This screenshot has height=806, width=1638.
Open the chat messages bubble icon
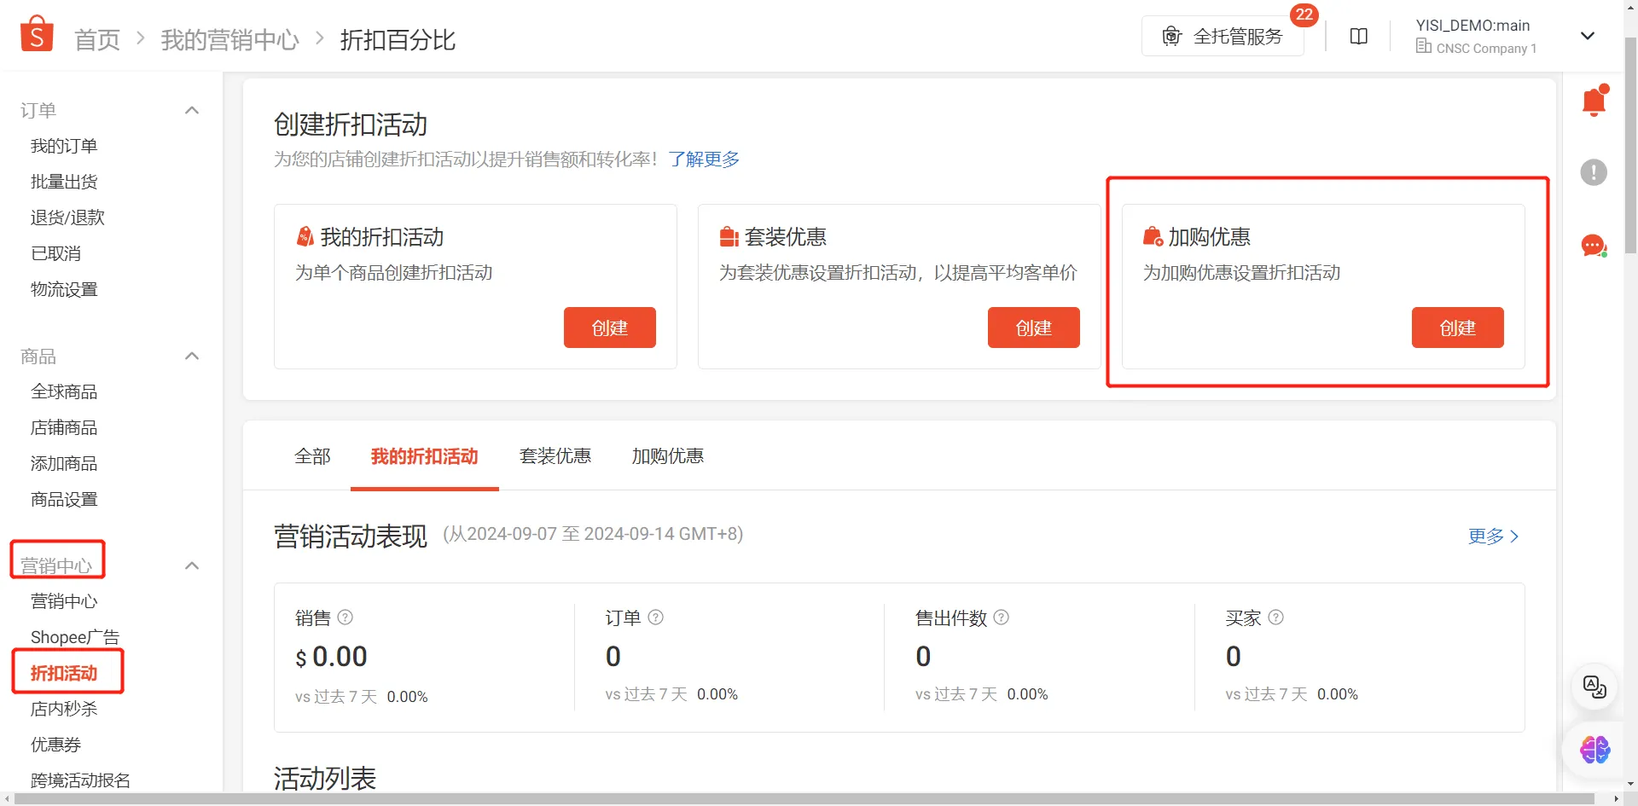click(1594, 246)
